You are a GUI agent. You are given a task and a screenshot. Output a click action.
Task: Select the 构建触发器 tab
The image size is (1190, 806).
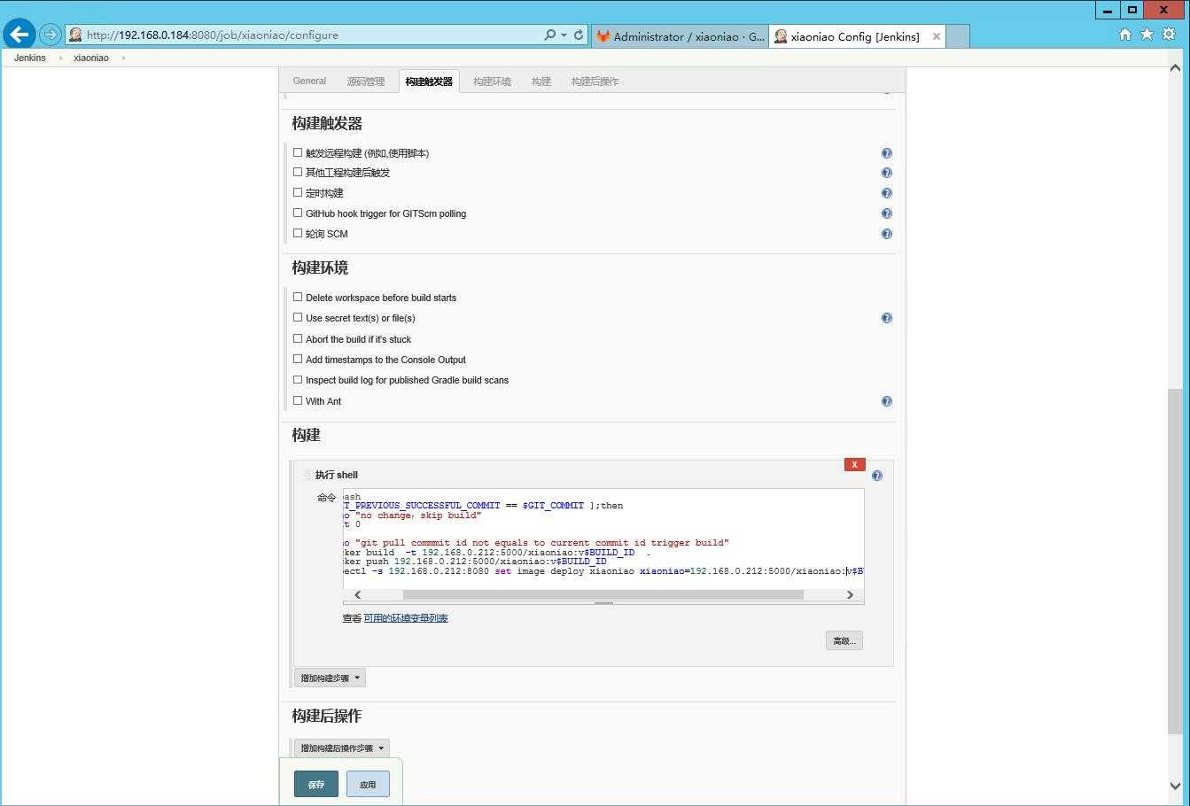(x=429, y=81)
